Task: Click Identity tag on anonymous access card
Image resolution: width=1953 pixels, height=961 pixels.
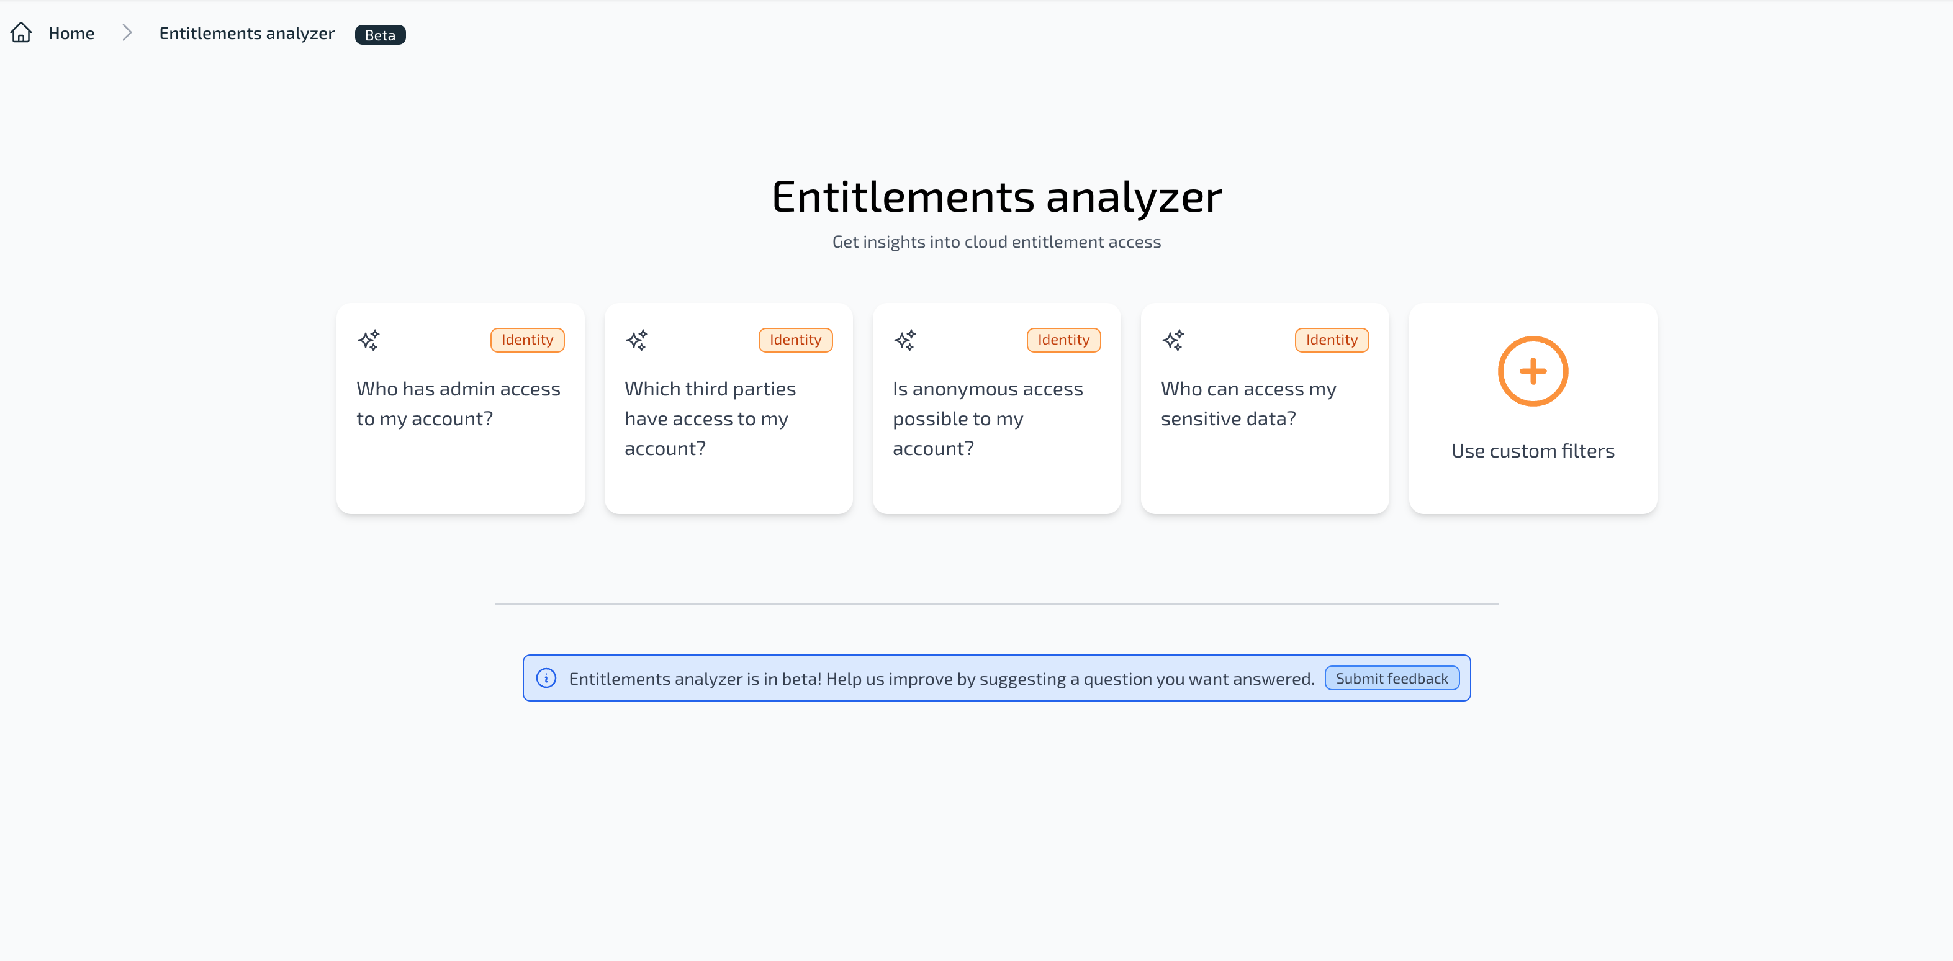Action: [1063, 340]
